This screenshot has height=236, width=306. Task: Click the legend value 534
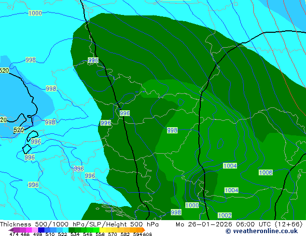tap(75, 234)
